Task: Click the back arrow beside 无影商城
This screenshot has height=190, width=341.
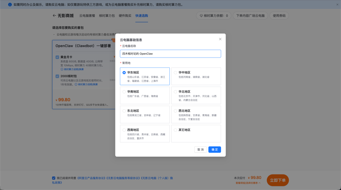Action: (54, 16)
